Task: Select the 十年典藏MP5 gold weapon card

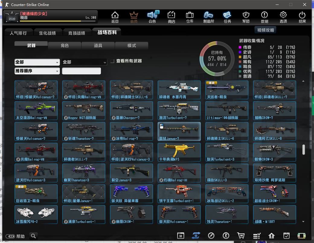Action: [x=179, y=152]
